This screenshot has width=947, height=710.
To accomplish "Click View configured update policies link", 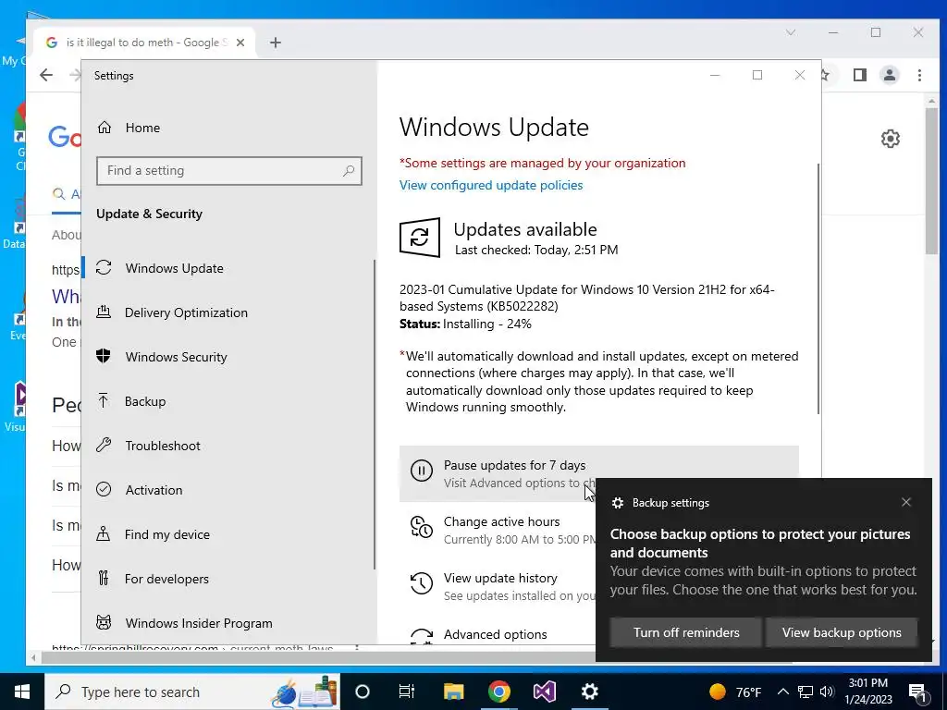I will (x=491, y=185).
